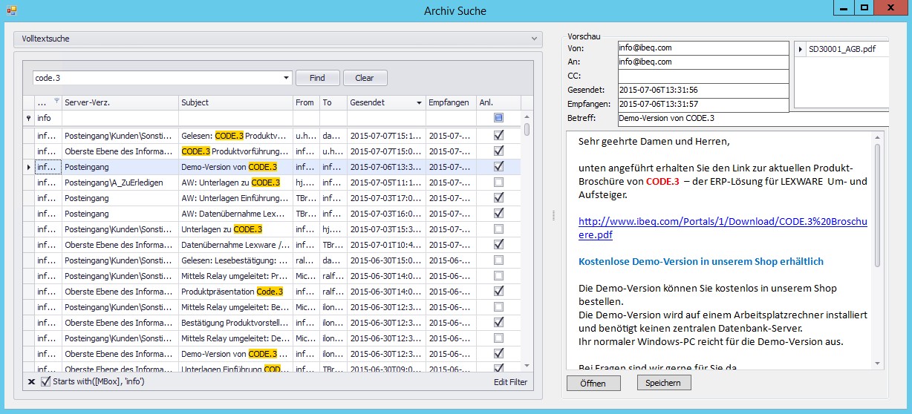This screenshot has width=912, height=414.
Task: Toggle attachment checkbox for 'Datenübernahme Lexware /' row
Action: click(x=498, y=245)
